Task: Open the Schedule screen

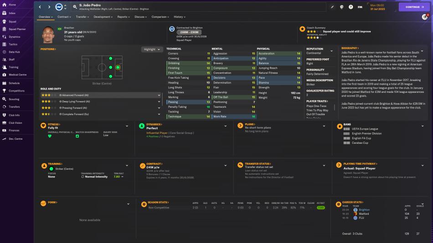Action: click(14, 83)
